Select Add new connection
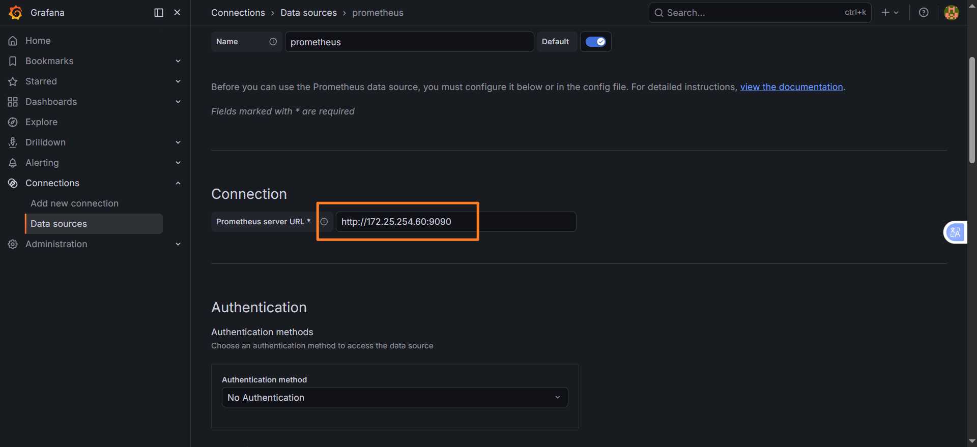The width and height of the screenshot is (977, 447). (74, 203)
